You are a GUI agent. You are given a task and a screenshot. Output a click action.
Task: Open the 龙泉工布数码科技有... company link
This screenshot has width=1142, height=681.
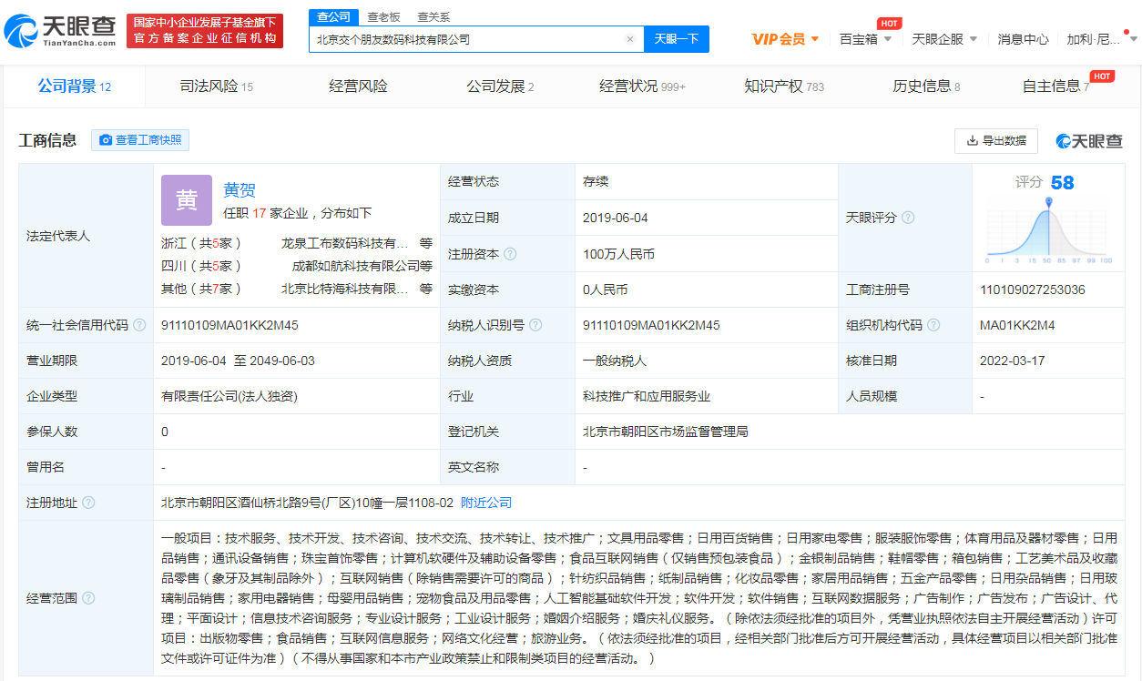point(345,243)
